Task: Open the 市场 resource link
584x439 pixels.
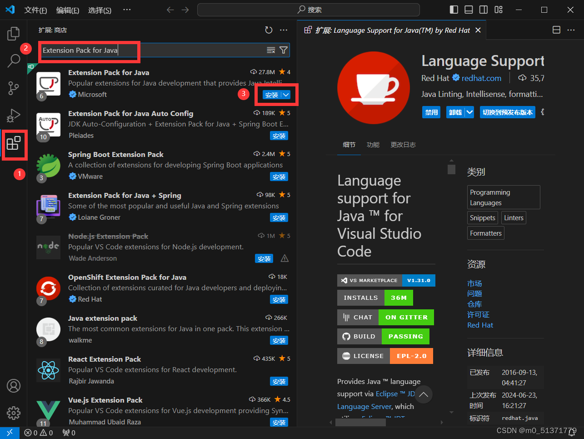Action: pos(474,283)
